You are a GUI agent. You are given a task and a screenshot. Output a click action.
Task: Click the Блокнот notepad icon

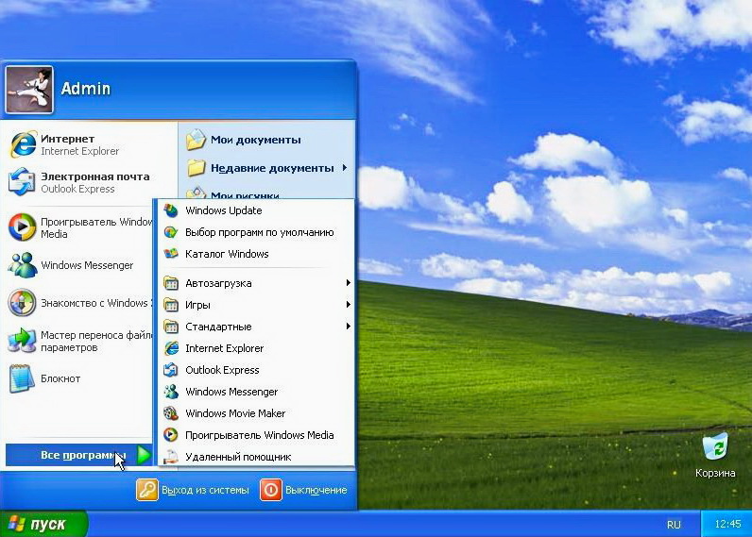23,378
